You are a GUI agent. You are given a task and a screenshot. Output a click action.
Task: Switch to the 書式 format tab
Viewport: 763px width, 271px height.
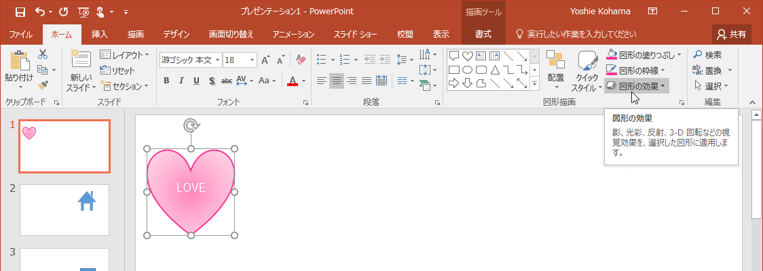click(483, 35)
